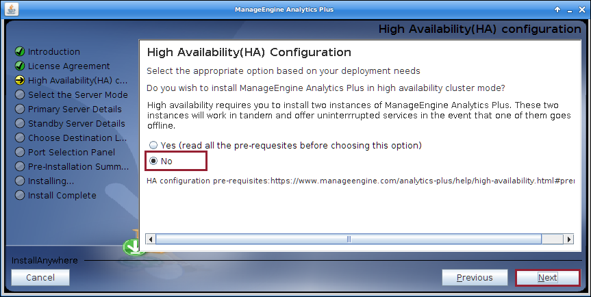
Task: Click the Port Selection Panel step label
Action: (x=72, y=152)
